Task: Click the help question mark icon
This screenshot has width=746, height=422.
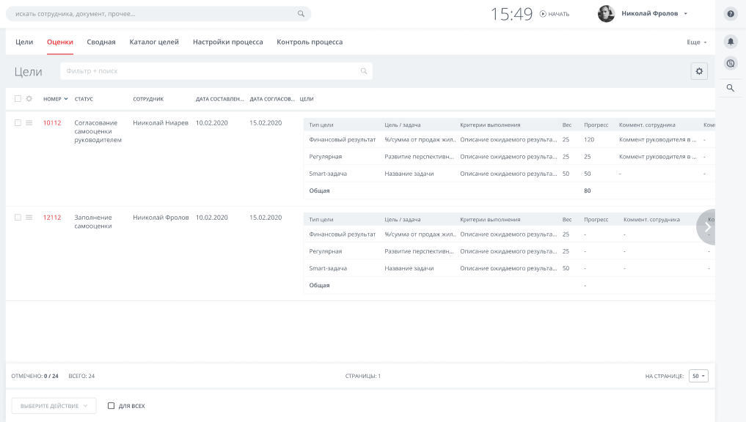Action: pyautogui.click(x=731, y=14)
